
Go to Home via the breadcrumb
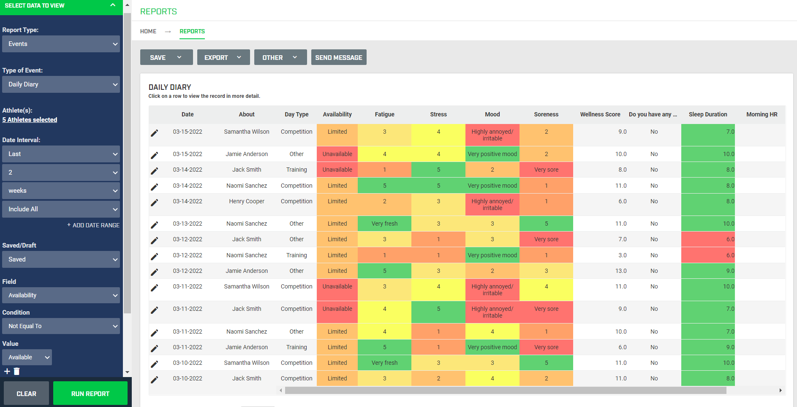tap(148, 31)
